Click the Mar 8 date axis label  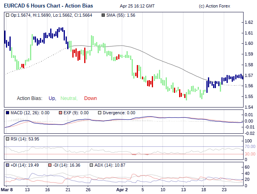[x=7, y=190]
